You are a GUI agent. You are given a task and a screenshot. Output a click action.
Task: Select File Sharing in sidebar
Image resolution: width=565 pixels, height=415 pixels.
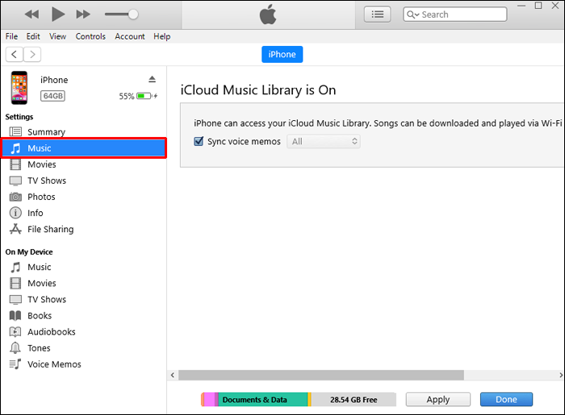tap(50, 229)
